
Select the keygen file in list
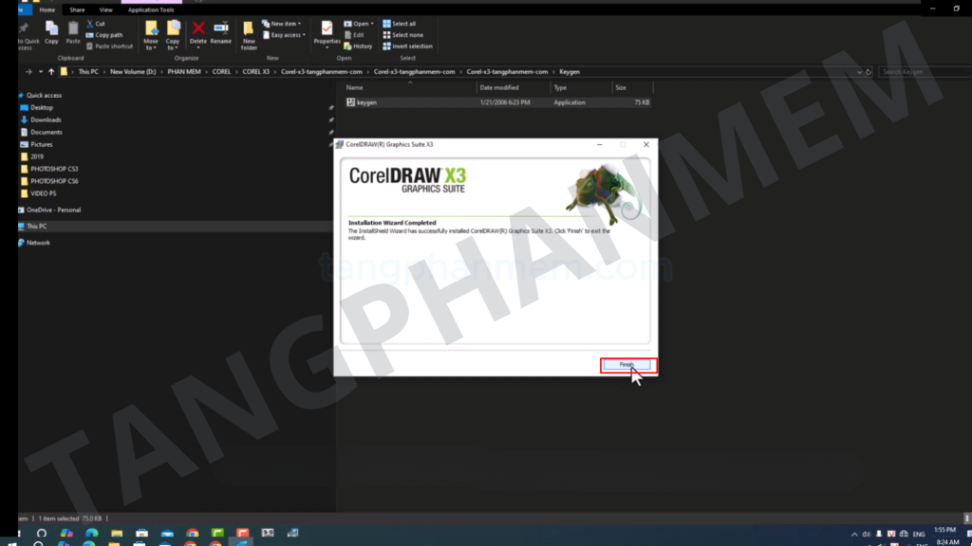[366, 102]
